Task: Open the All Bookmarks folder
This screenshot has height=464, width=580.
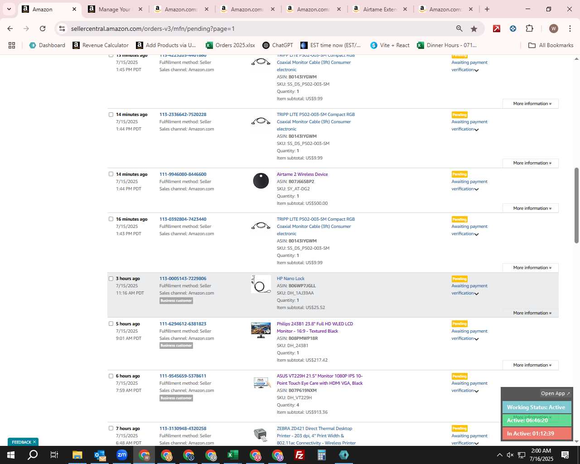Action: click(x=551, y=45)
